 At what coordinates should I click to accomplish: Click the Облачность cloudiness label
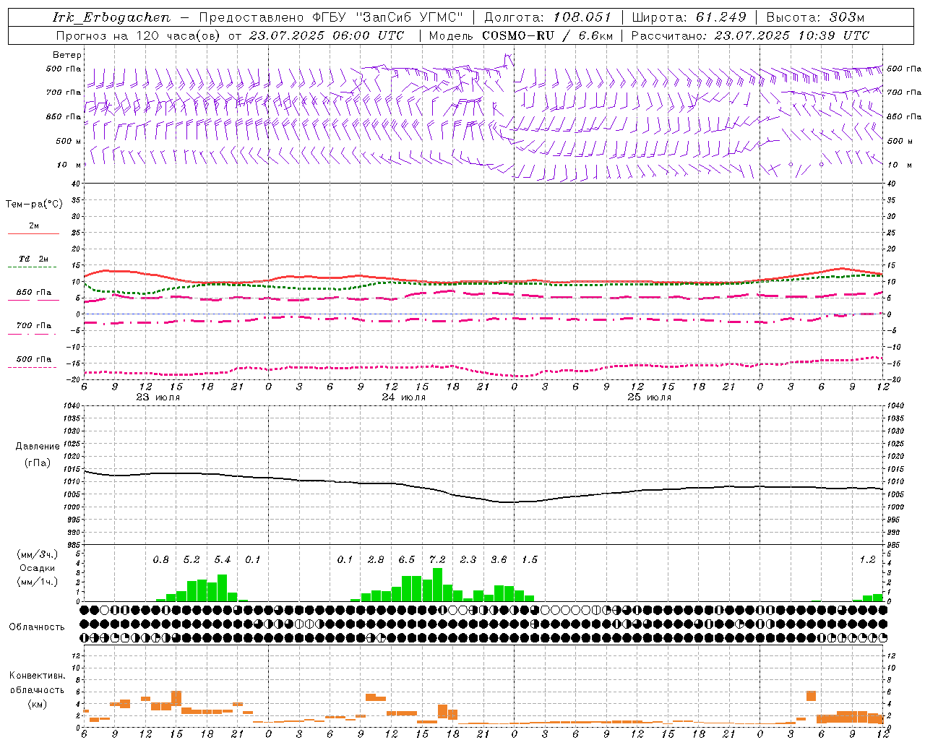point(37,627)
